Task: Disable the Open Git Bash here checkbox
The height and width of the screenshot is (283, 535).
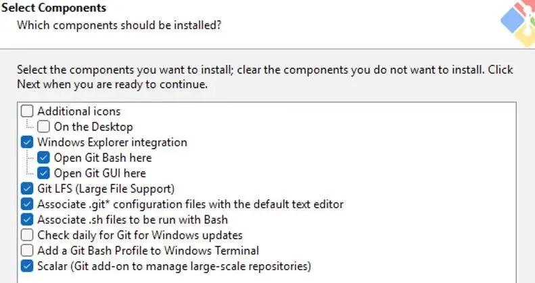Action: [x=44, y=157]
